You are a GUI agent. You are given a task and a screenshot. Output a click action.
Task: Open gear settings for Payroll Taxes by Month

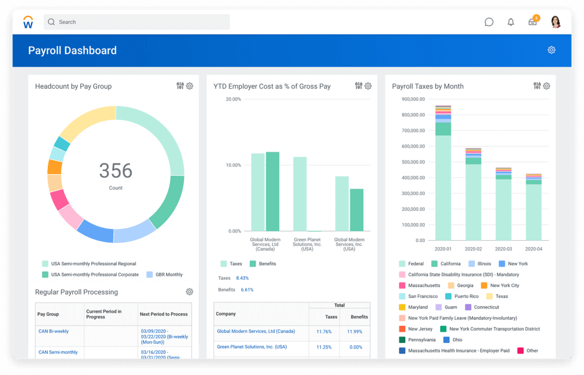(547, 86)
